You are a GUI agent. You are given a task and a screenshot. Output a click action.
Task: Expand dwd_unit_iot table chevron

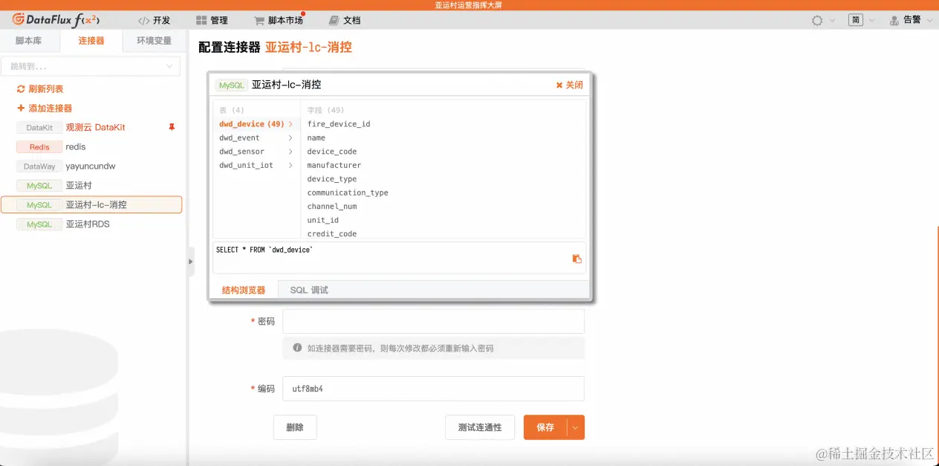(x=290, y=165)
